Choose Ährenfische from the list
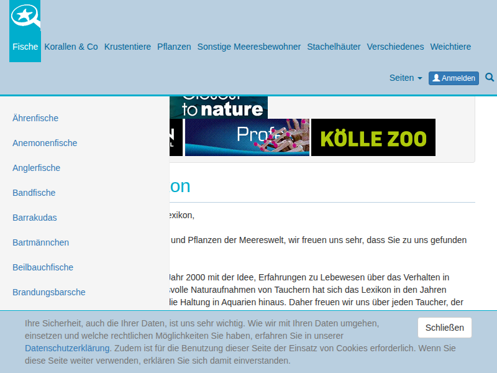The image size is (497, 373). tap(35, 118)
